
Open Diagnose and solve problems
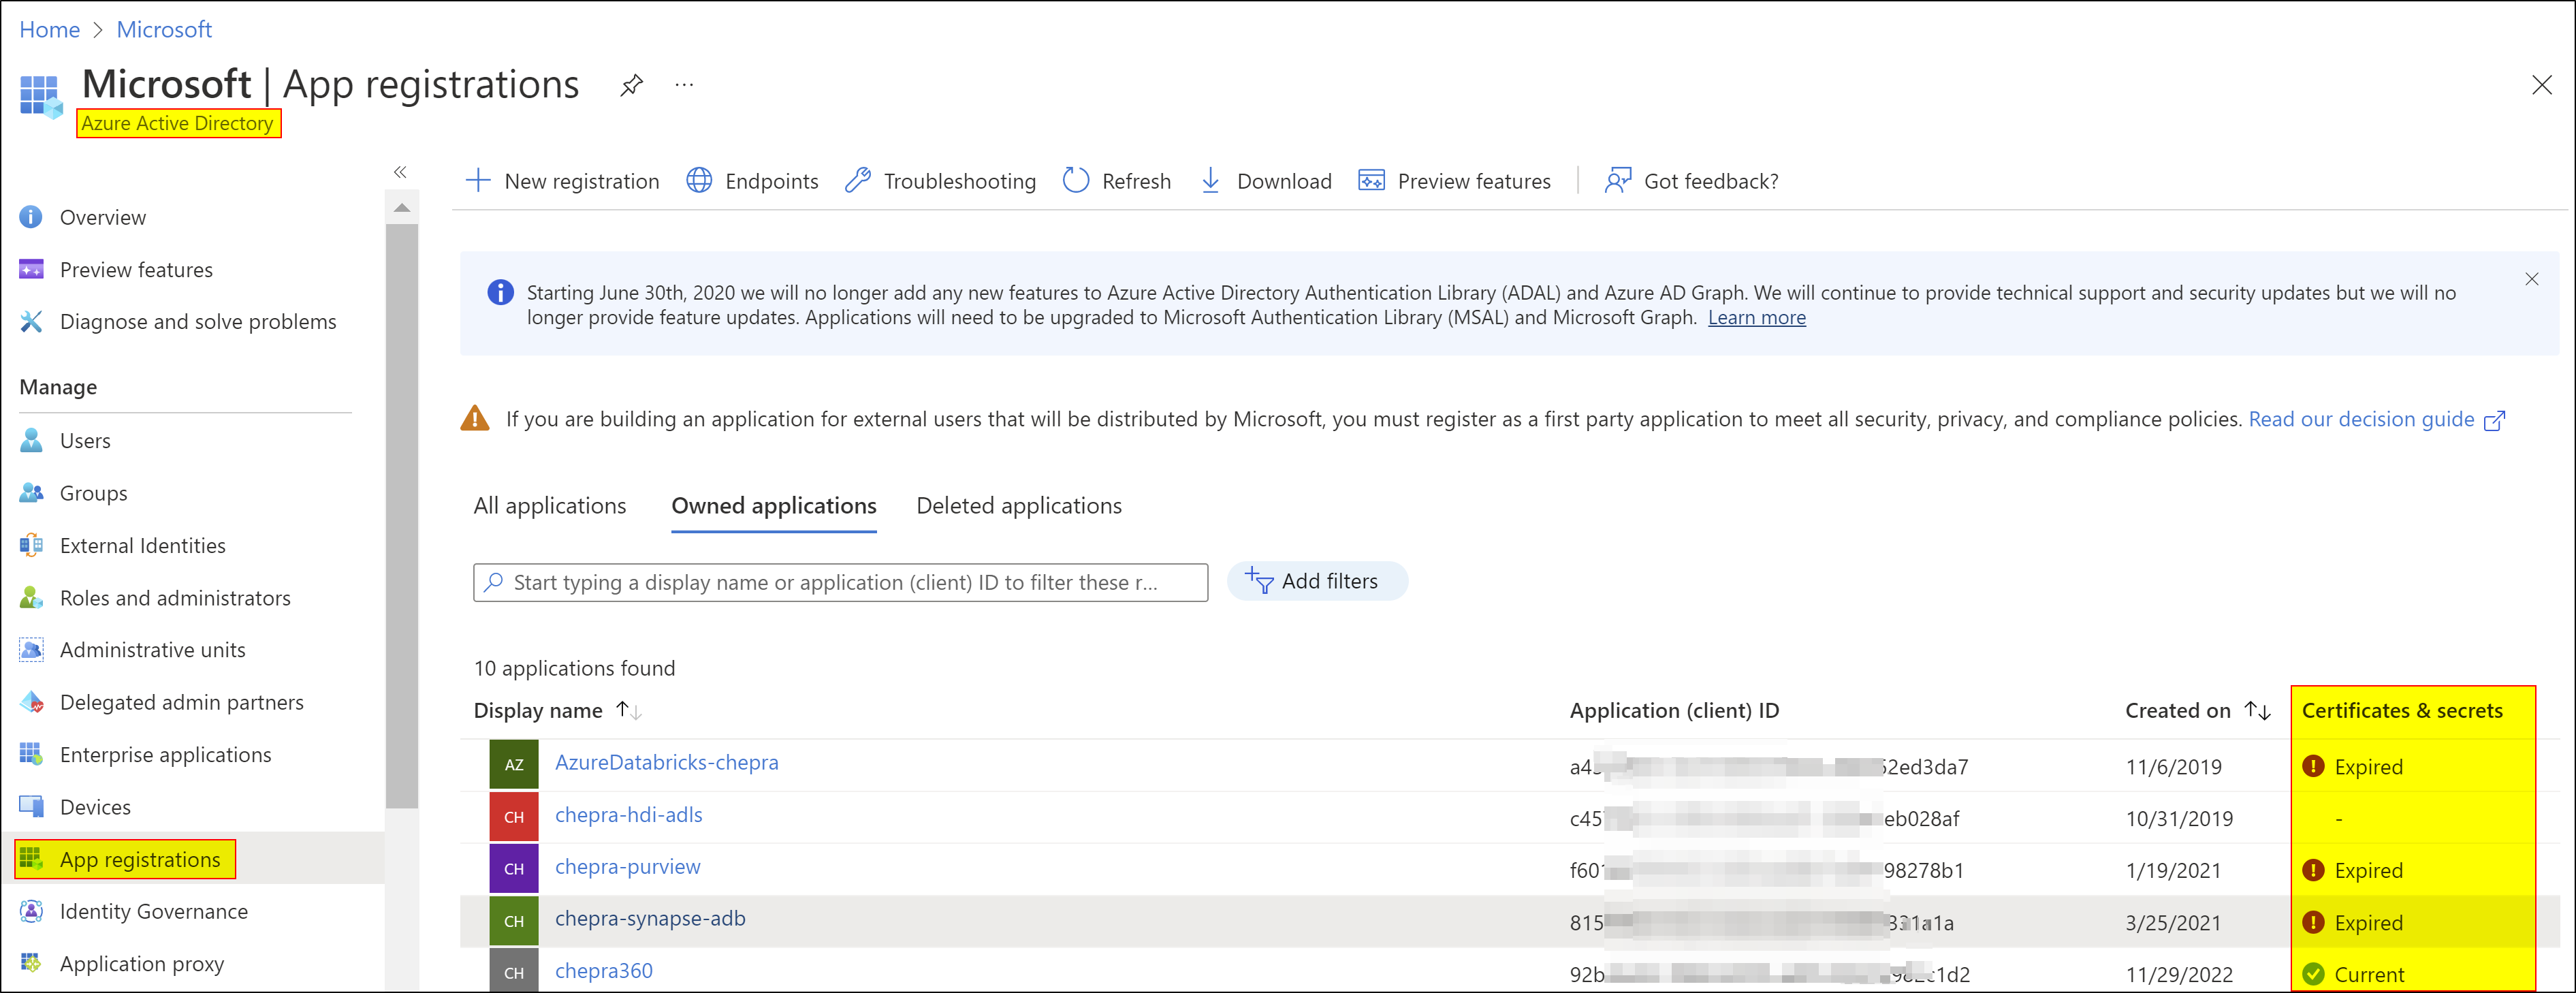(x=197, y=321)
